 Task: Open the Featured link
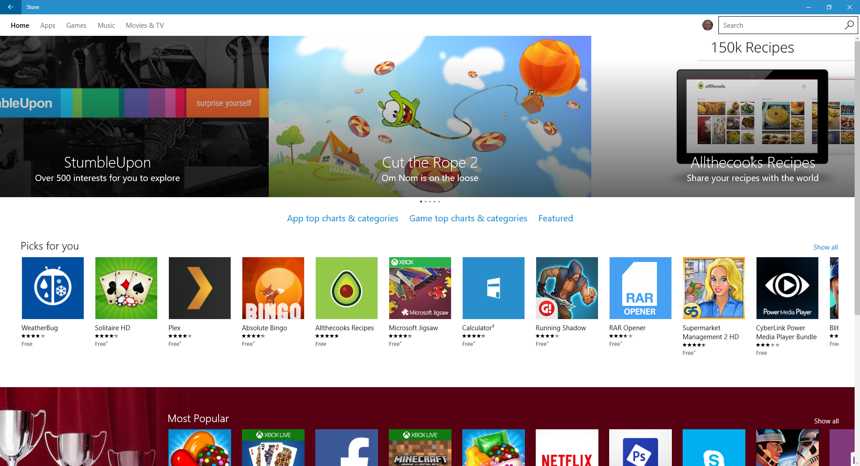pyautogui.click(x=555, y=218)
